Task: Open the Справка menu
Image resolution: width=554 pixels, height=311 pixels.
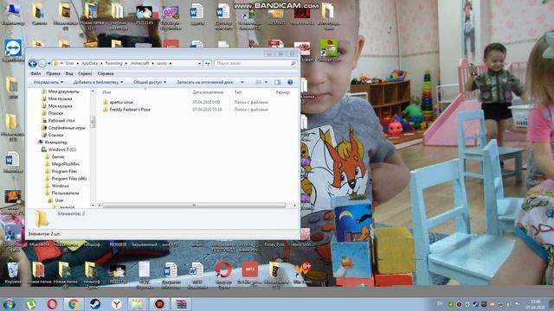Action: click(106, 73)
